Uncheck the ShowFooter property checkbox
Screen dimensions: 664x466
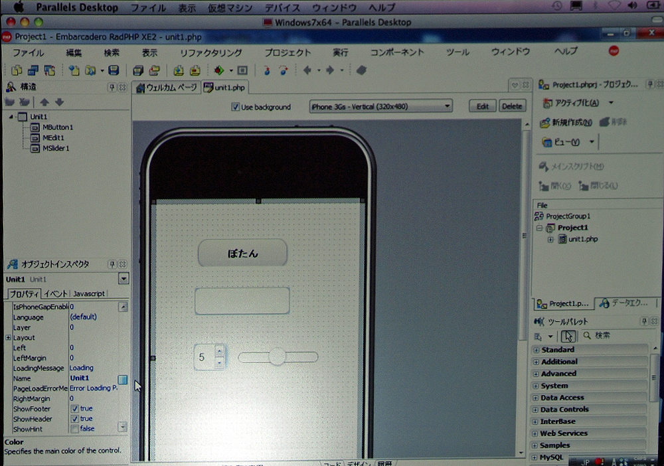(x=74, y=408)
